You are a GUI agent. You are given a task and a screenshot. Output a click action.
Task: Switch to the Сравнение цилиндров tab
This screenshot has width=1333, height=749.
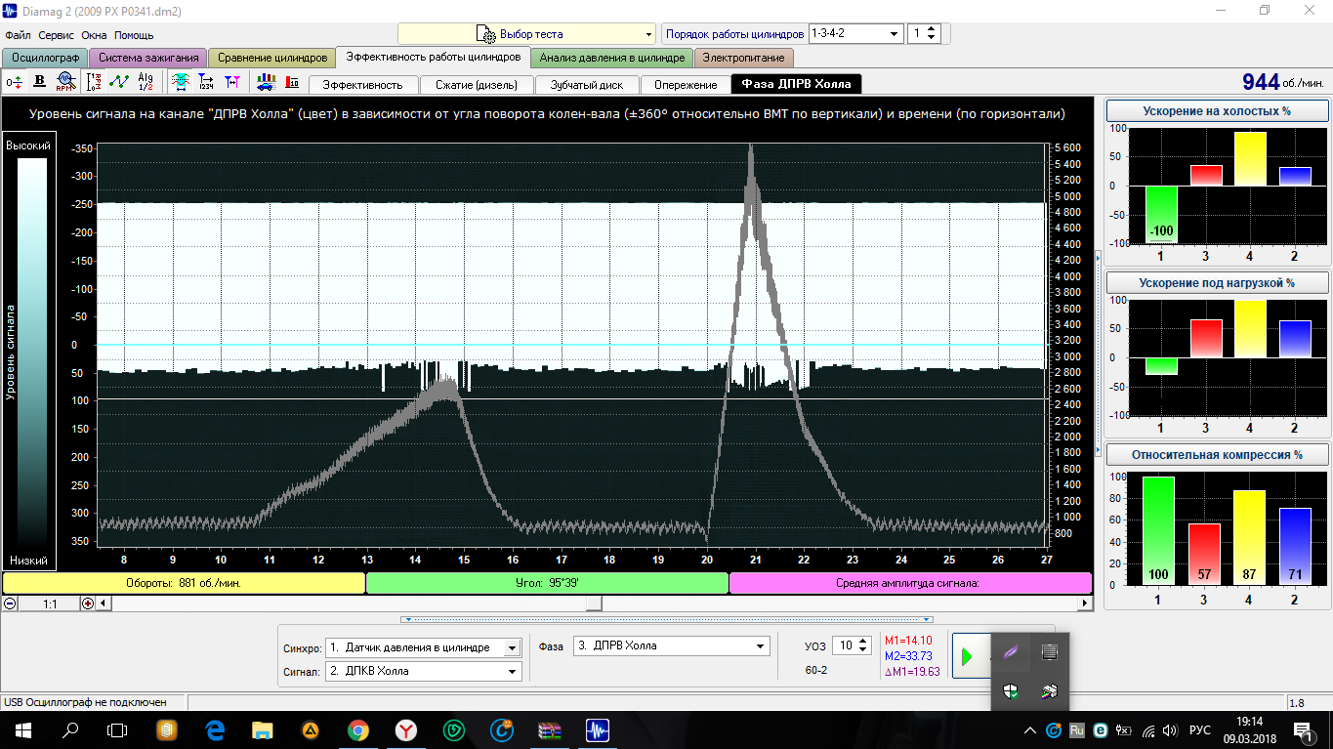click(x=272, y=58)
